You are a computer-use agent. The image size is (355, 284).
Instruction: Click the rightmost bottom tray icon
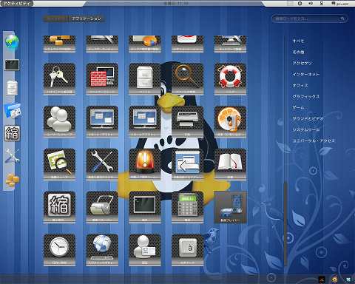point(348,280)
